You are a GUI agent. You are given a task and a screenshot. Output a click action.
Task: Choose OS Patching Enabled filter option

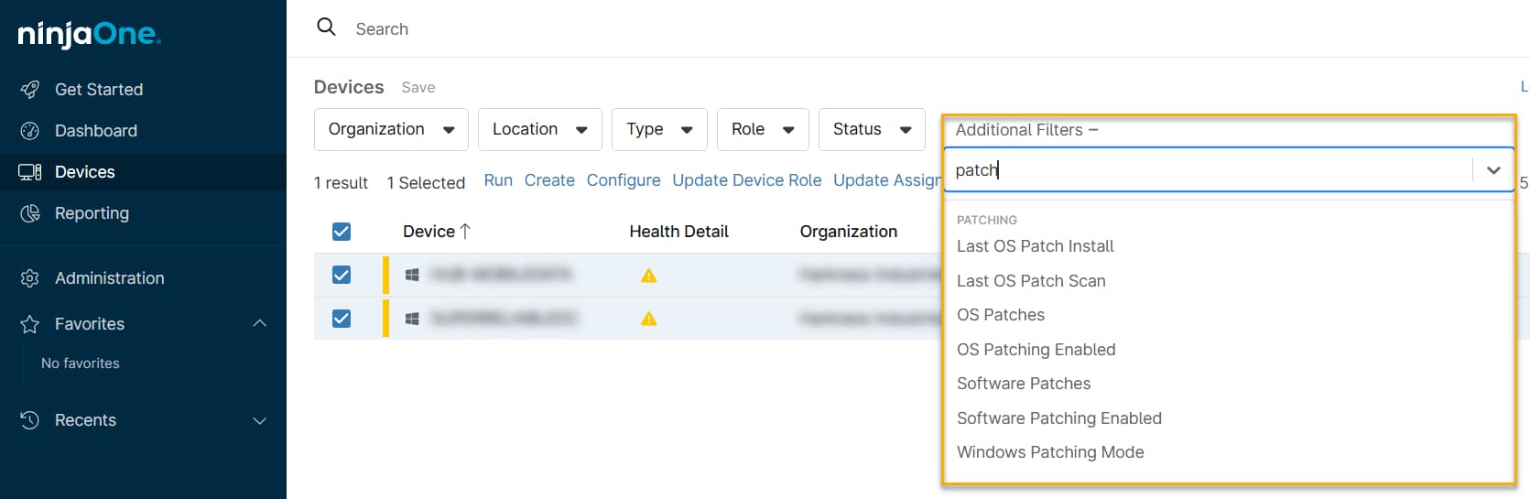coord(1036,350)
